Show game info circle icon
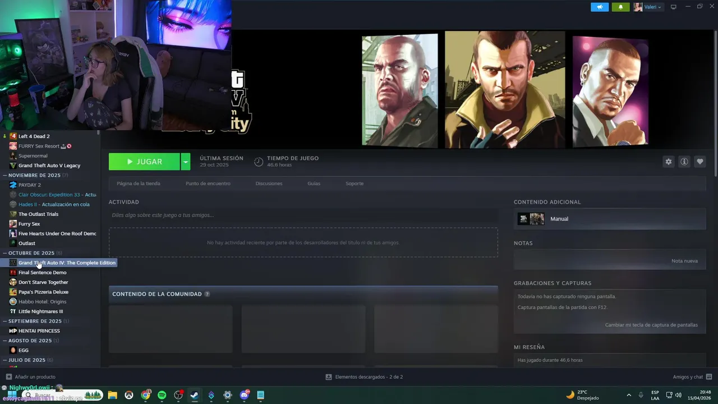 point(684,162)
